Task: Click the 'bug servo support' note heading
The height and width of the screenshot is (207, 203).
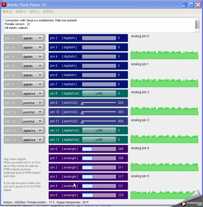Action: (15, 159)
